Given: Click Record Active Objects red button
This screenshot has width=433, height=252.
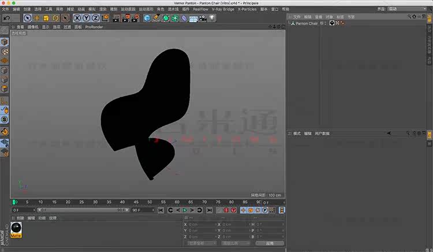Looking at the screenshot, I should [226, 210].
